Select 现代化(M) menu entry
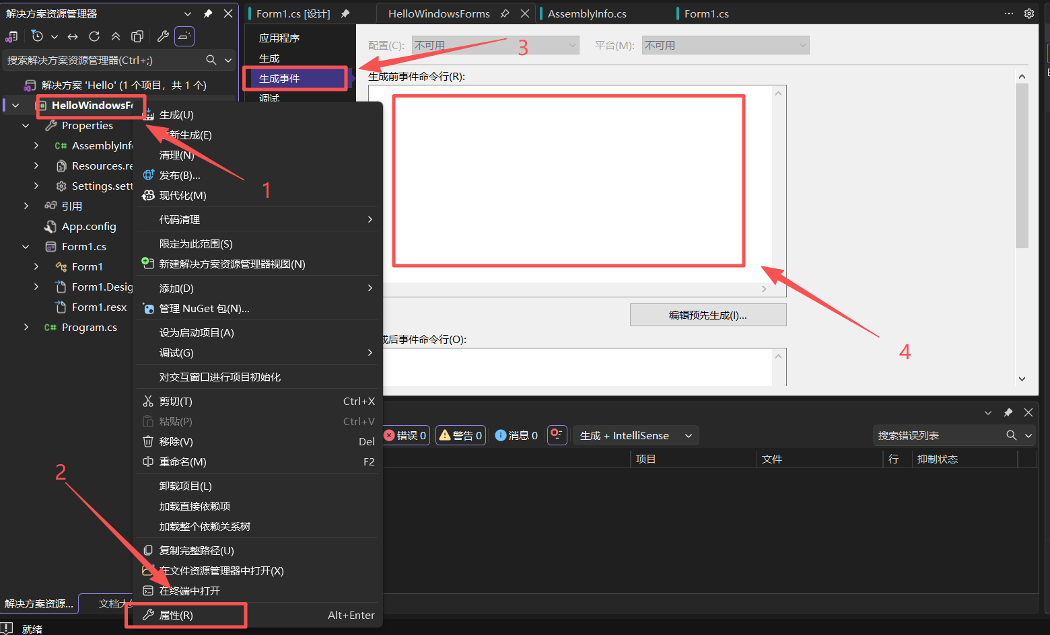Viewport: 1050px width, 635px height. tap(258, 196)
